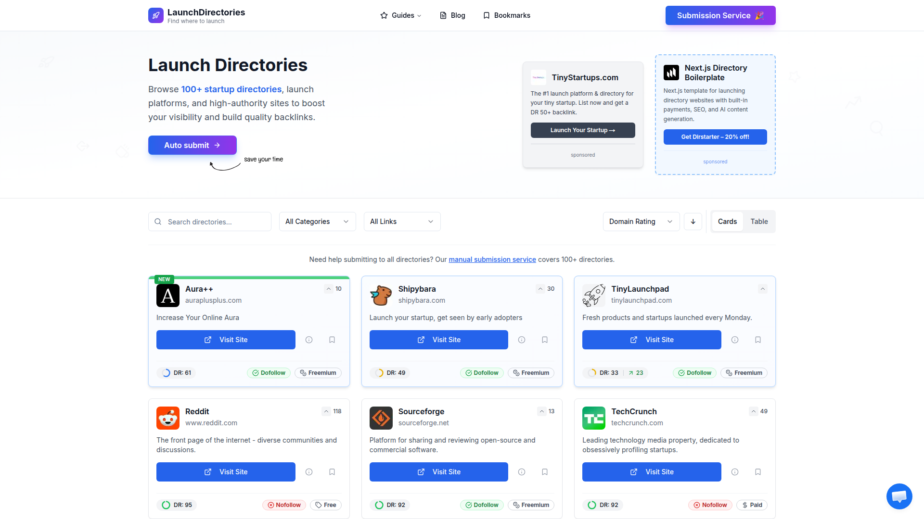Upvote the TinyLaunchpad directory

763,289
